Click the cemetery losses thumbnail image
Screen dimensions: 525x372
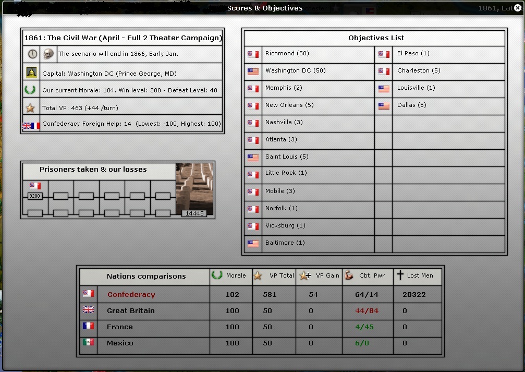point(194,187)
